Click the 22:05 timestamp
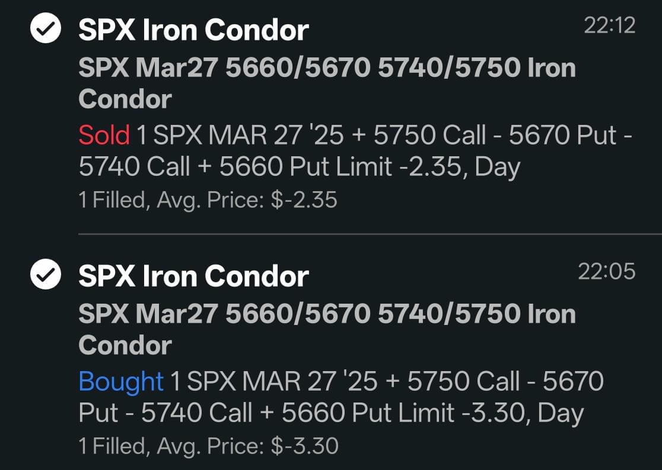The image size is (662, 470). pos(606,271)
